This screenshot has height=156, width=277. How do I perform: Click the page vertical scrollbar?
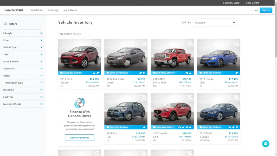pos(276,78)
